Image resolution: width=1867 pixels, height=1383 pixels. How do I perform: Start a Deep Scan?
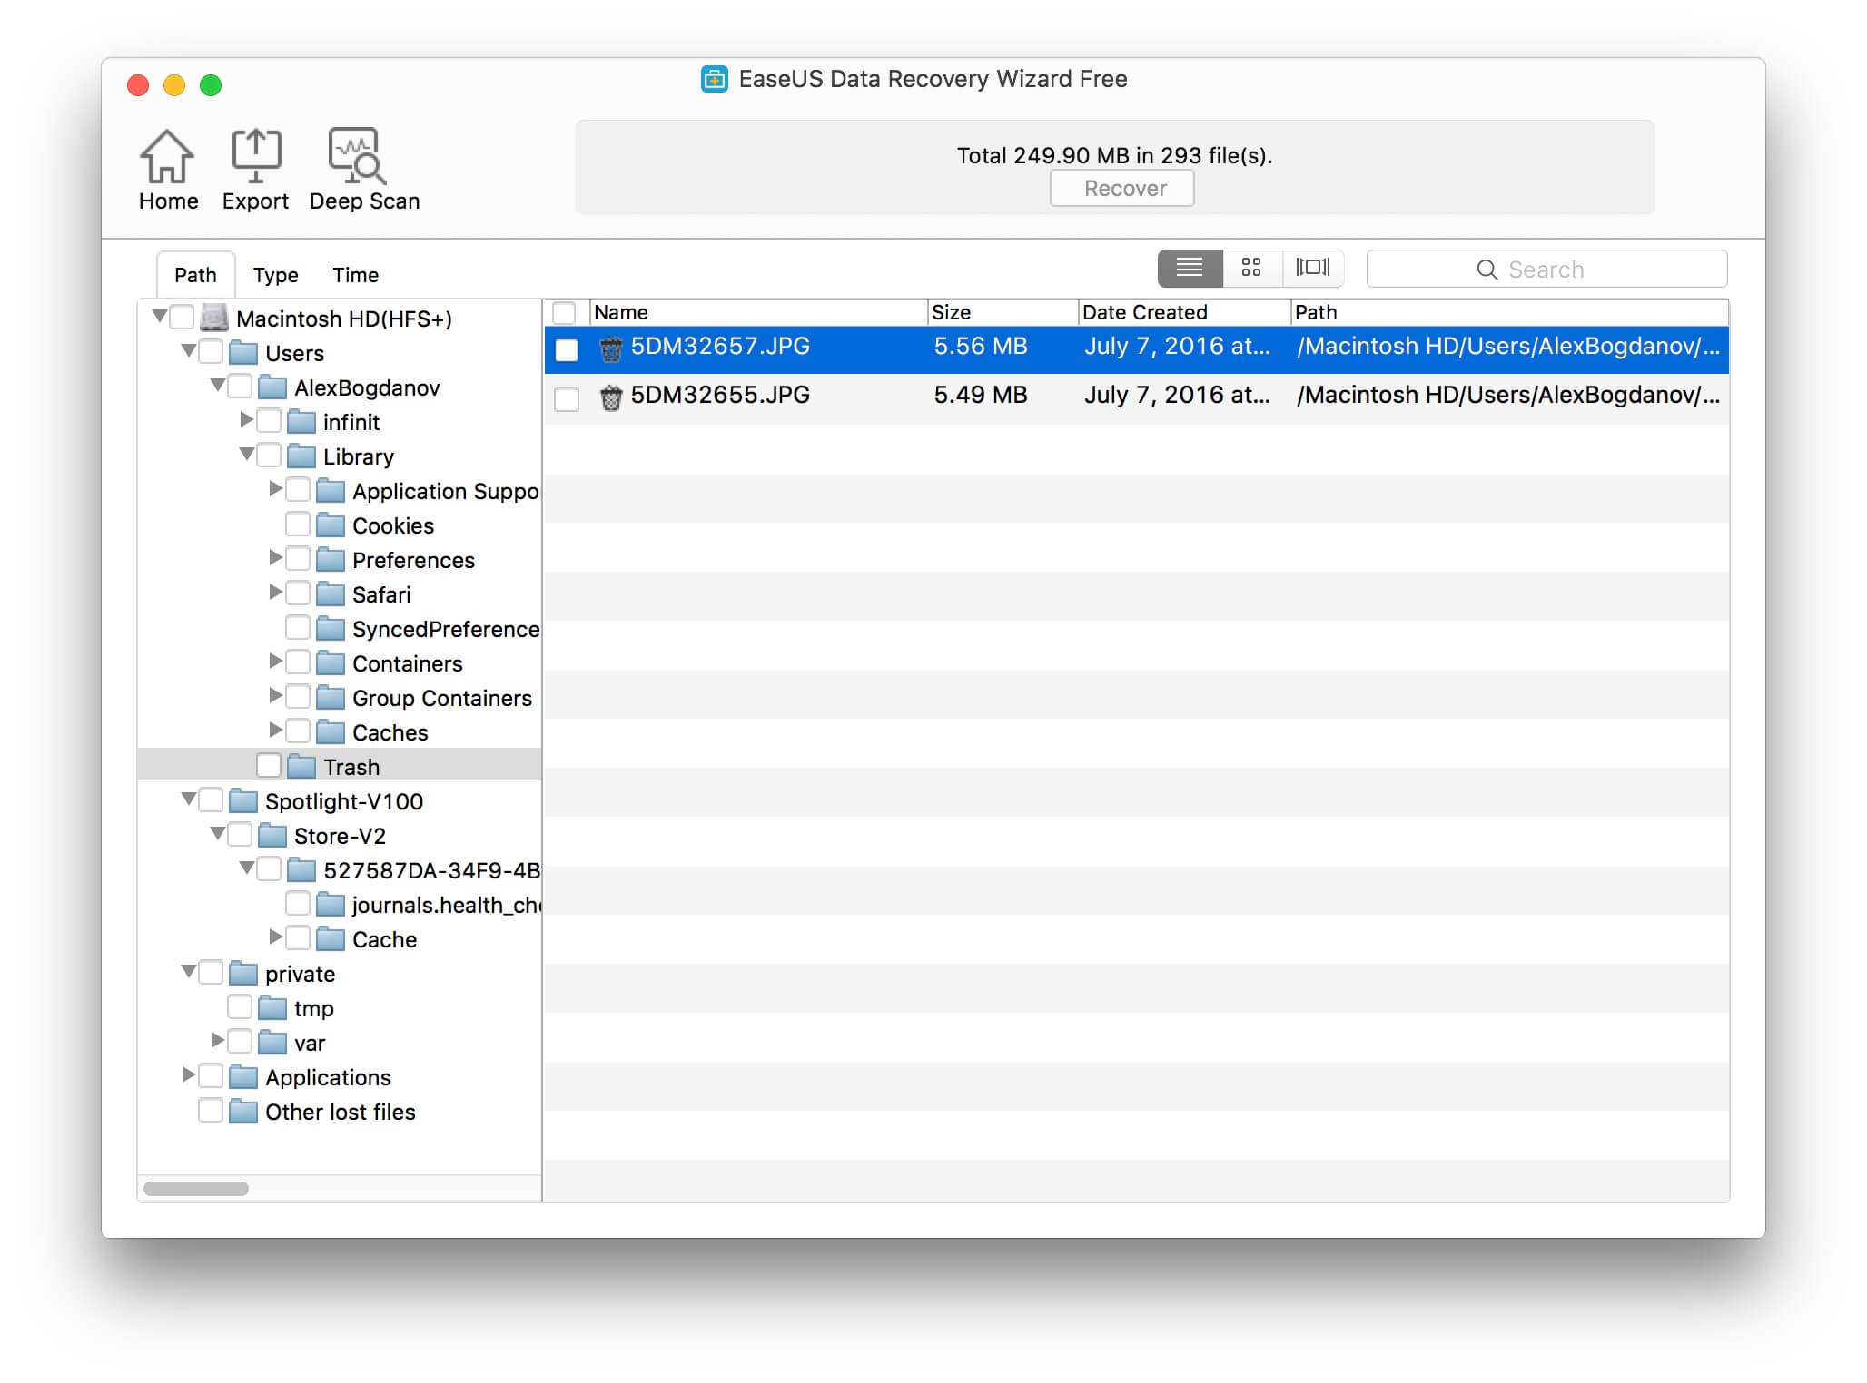[358, 156]
